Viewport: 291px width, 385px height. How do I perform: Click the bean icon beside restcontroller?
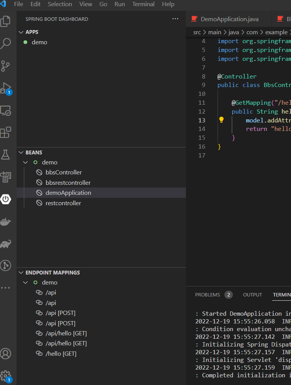pos(39,203)
